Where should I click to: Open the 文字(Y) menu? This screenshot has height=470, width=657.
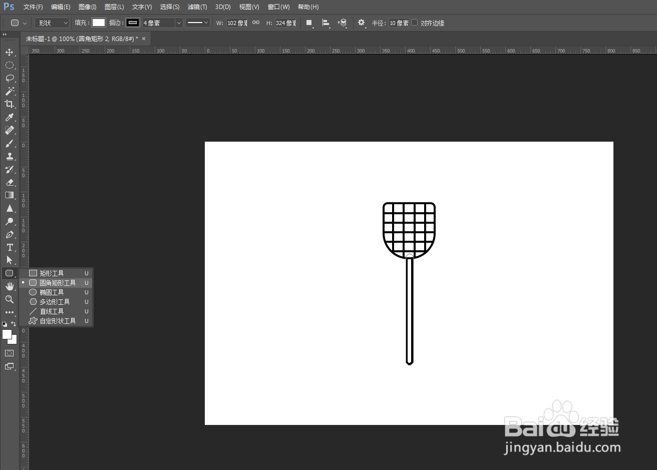pos(142,7)
